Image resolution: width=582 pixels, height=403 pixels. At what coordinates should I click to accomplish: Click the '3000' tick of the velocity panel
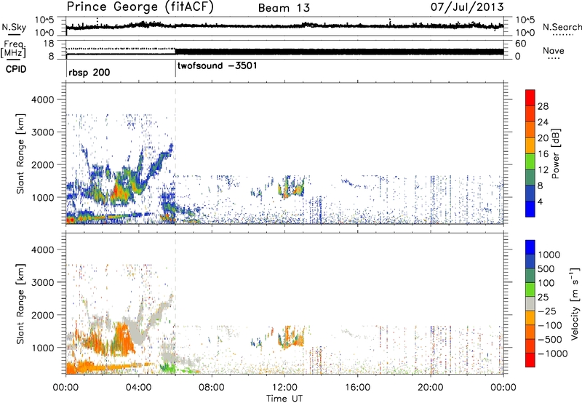(43, 282)
